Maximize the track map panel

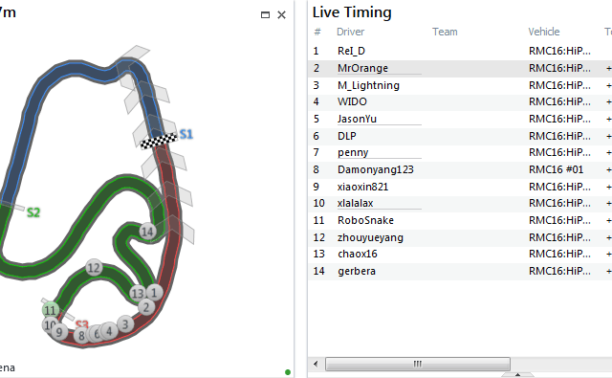(265, 15)
